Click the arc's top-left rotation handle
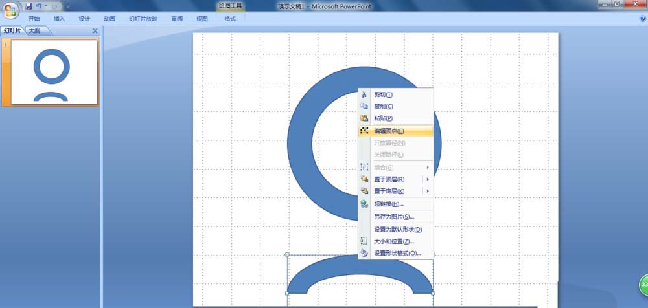 287,255
